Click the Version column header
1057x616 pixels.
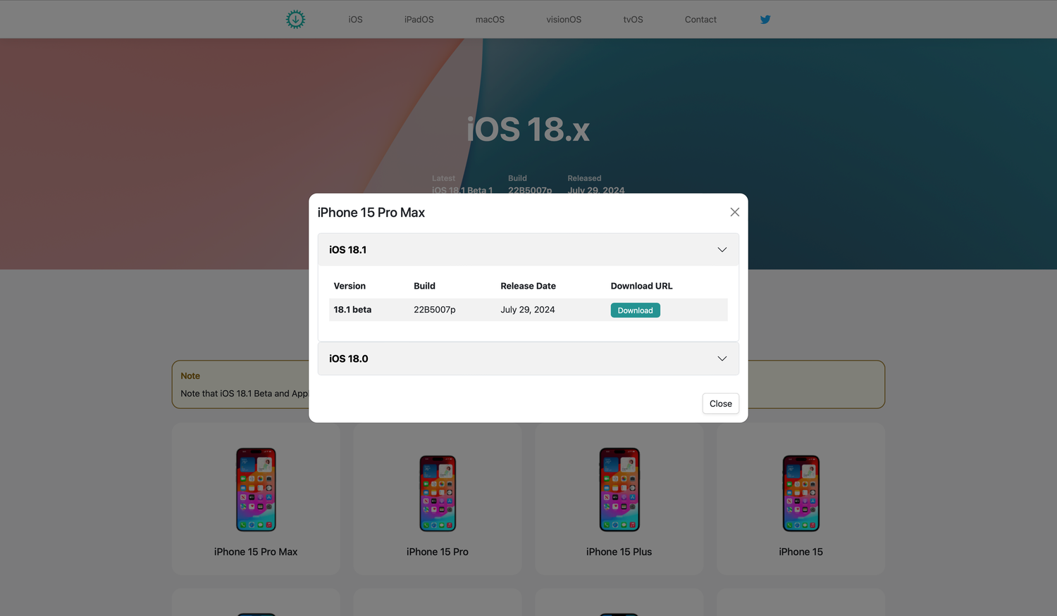[350, 286]
